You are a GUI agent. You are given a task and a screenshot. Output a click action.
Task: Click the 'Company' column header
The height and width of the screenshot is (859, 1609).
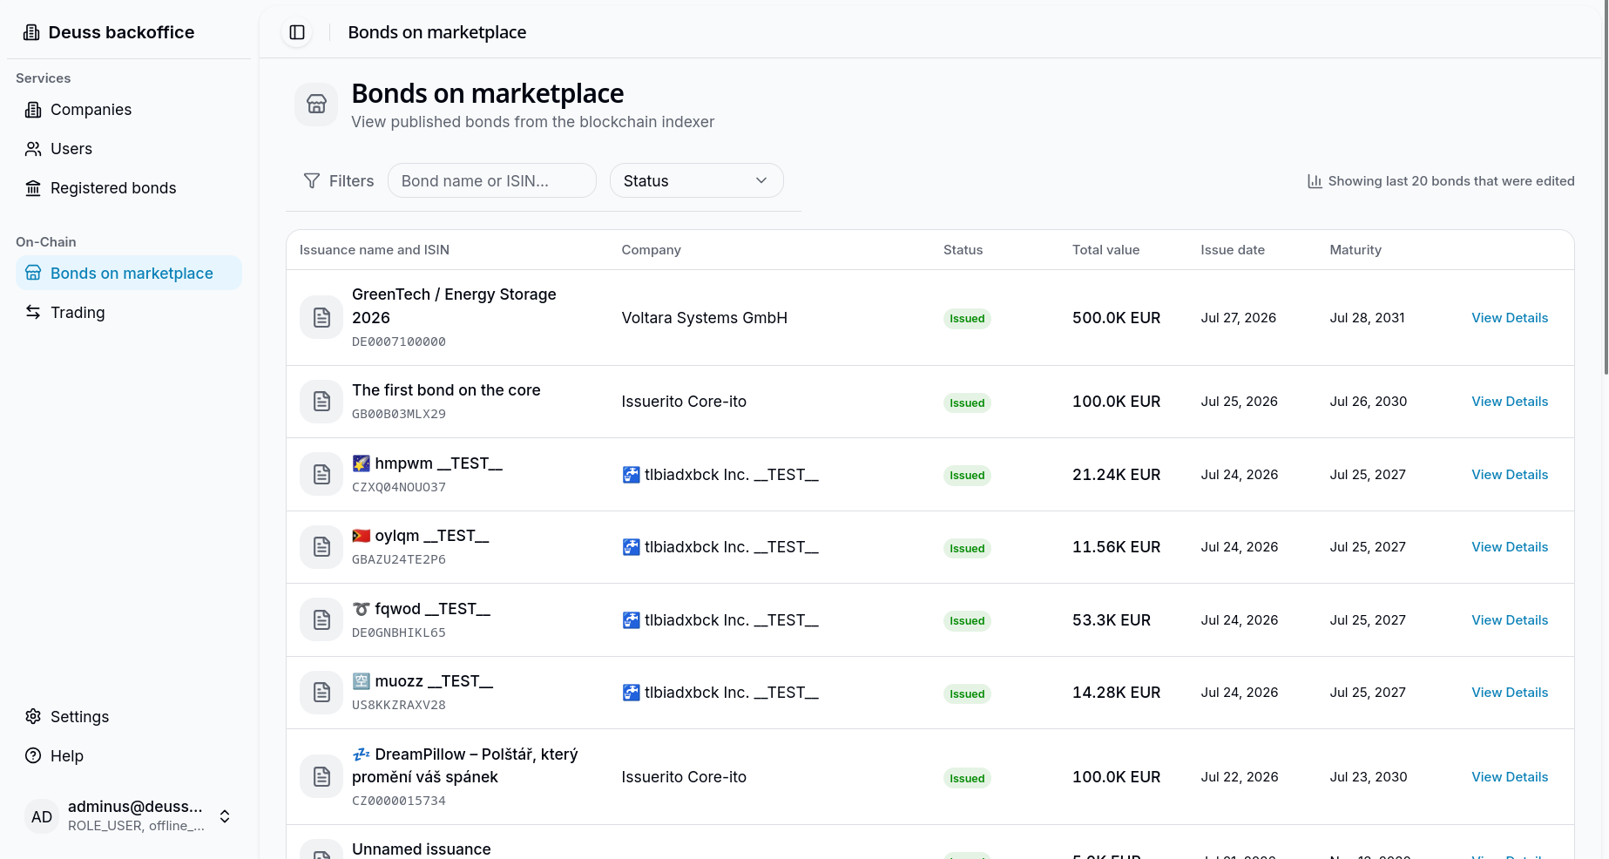point(652,250)
